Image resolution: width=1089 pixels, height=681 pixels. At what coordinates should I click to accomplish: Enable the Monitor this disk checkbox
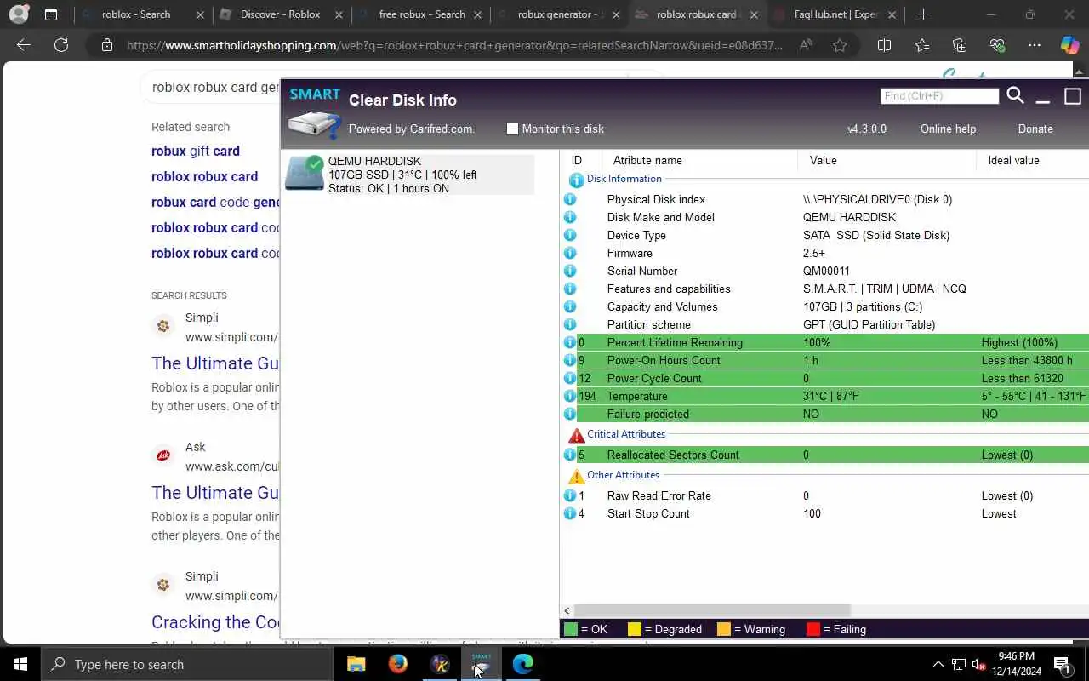click(512, 129)
